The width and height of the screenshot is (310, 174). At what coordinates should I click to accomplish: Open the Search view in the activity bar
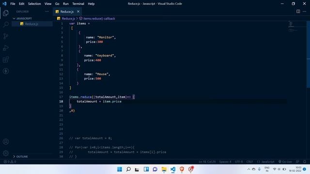point(6,25)
